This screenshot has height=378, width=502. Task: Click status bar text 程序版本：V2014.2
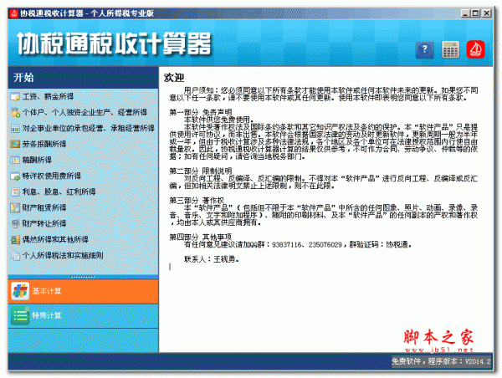coord(459,361)
